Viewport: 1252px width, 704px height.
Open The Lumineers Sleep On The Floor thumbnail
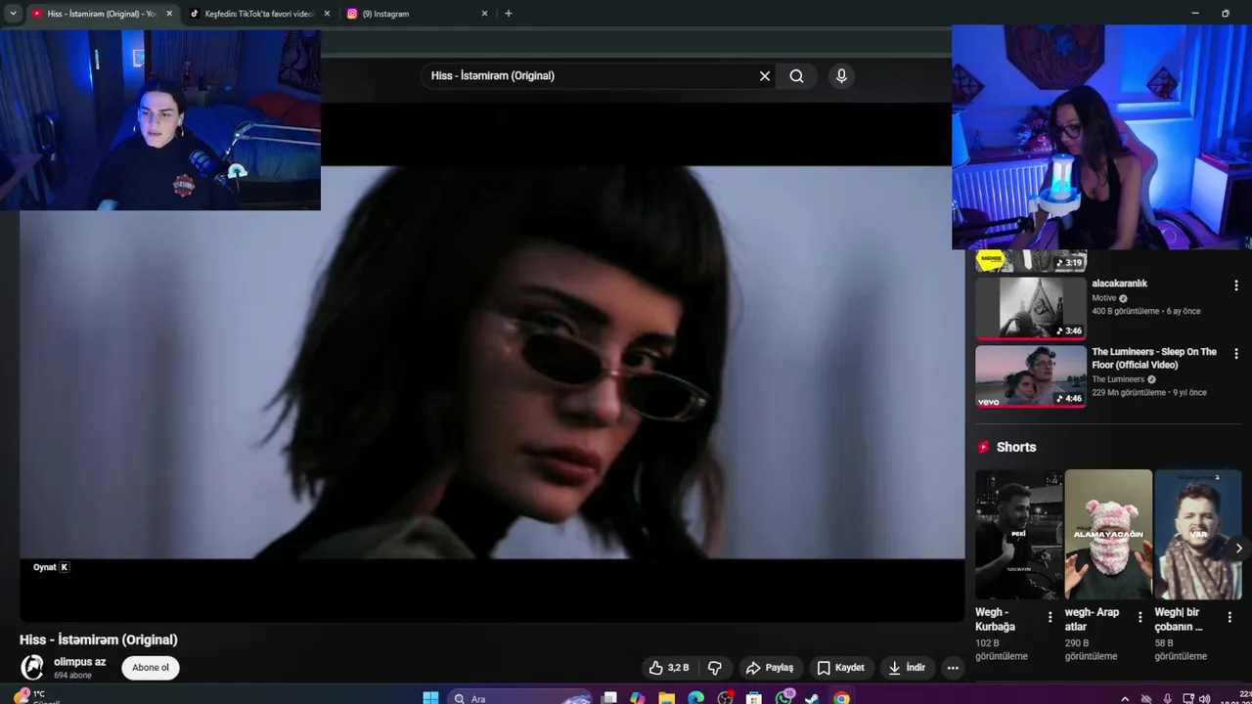[x=1031, y=376]
